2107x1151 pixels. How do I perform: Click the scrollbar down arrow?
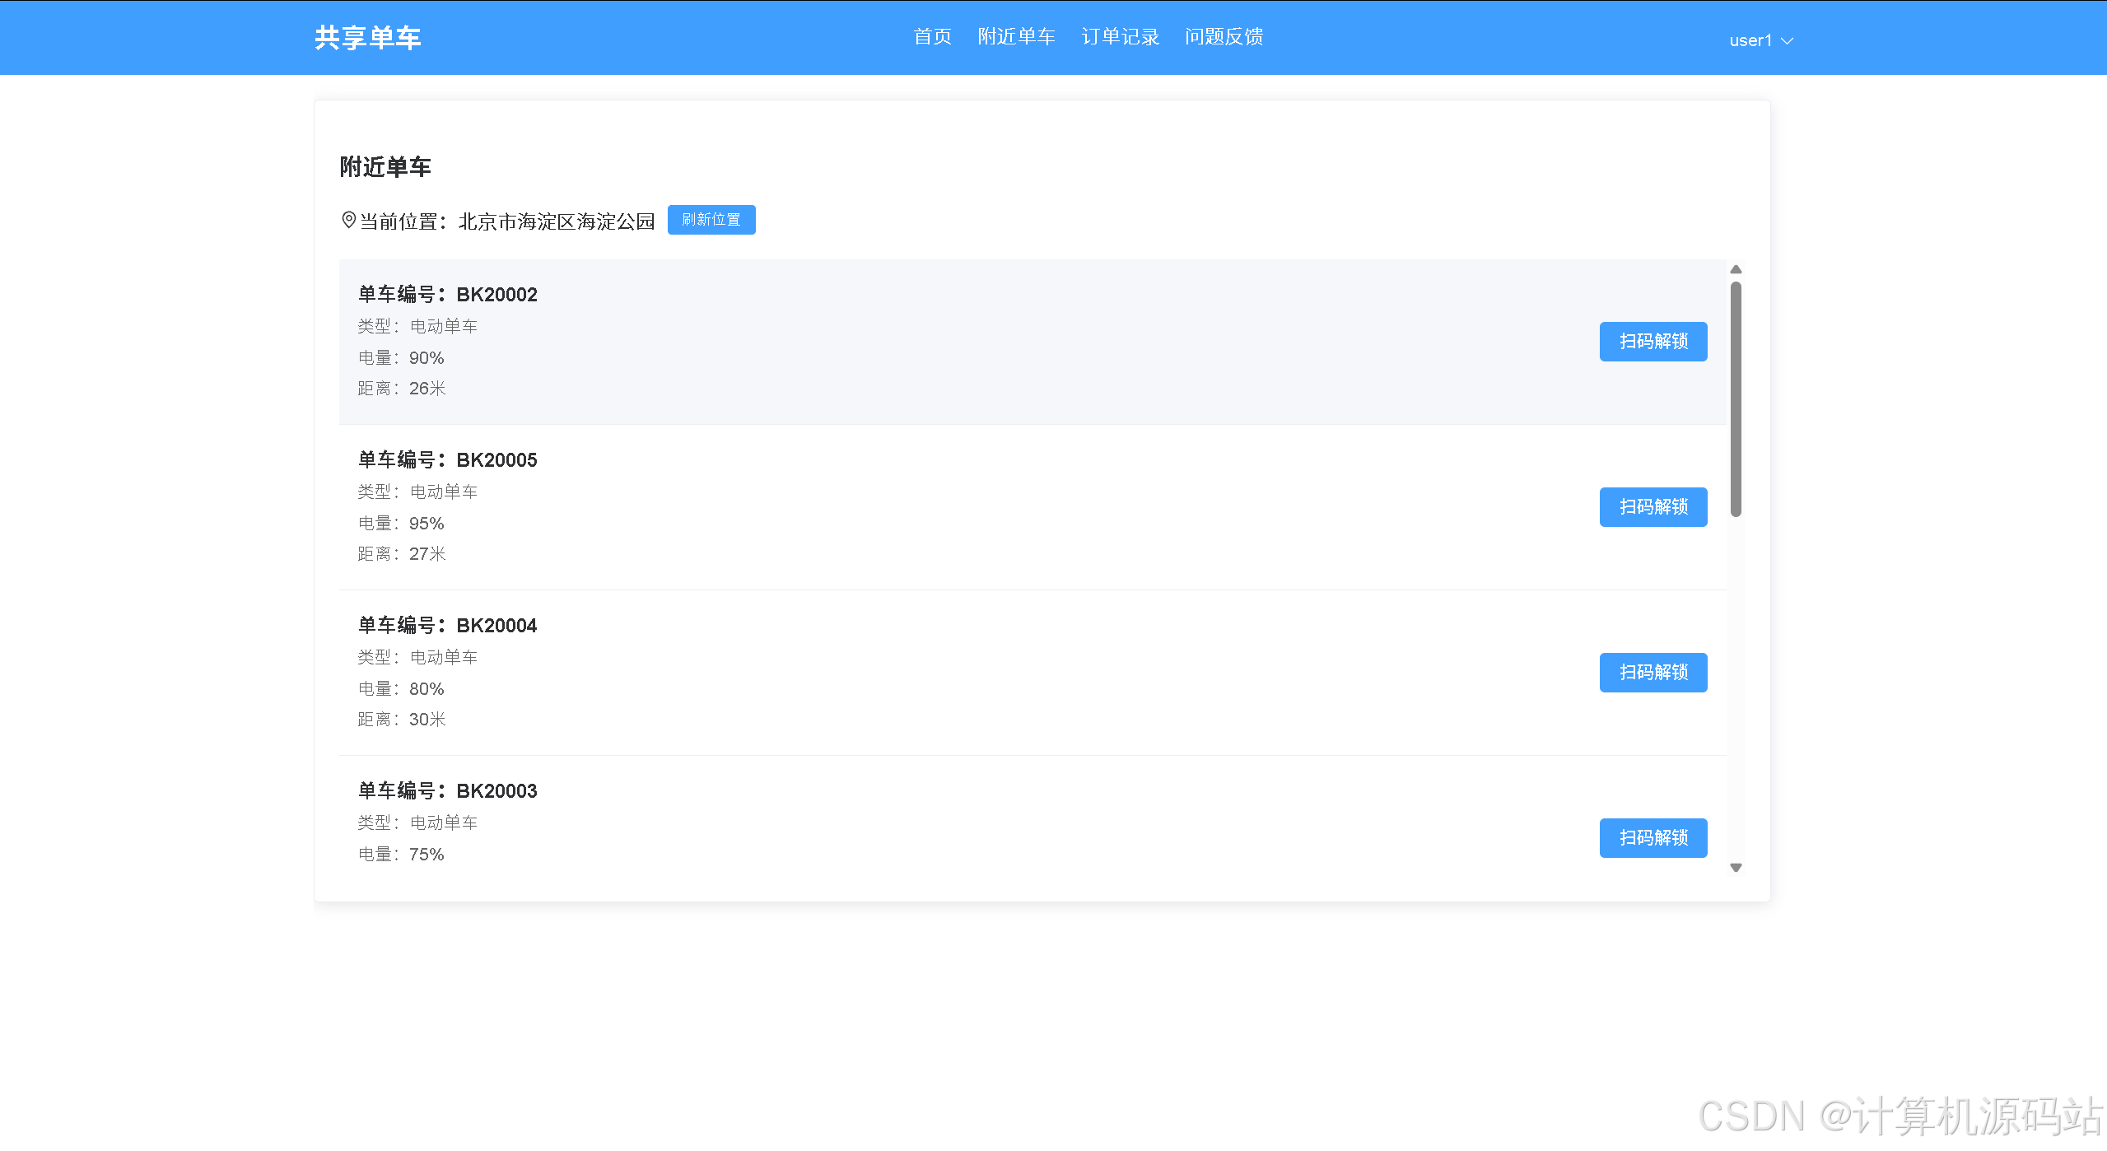[1736, 867]
